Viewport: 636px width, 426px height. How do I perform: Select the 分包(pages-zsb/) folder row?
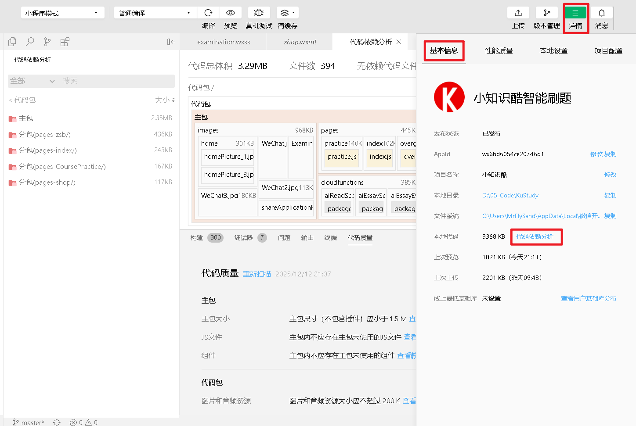91,134
